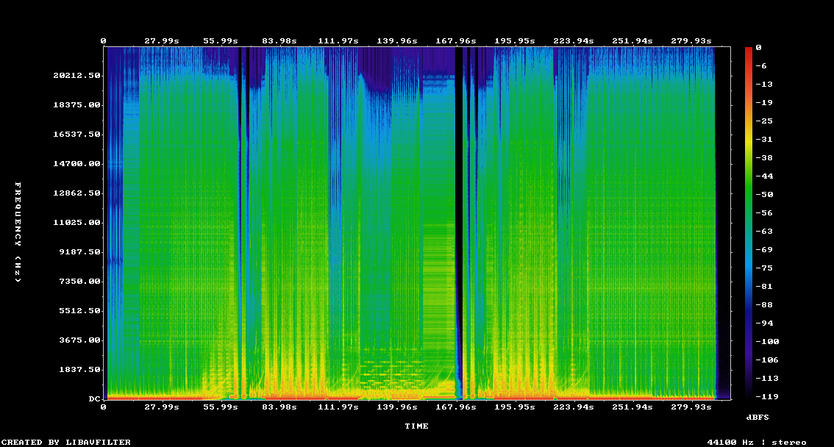834x447 pixels.
Task: Click the 27.99s label on top time axis
Action: 162,41
